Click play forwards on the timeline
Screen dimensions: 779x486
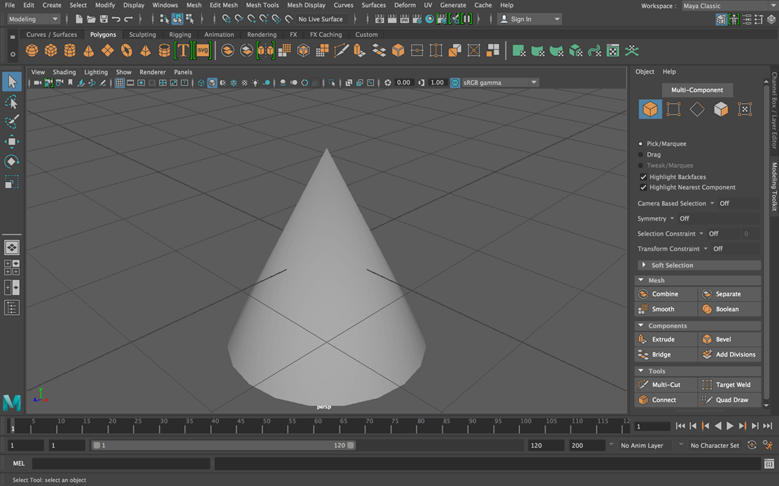(730, 426)
